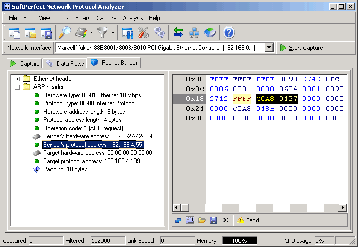The image size is (358, 247).
Task: Click the packet statistics columns icon
Action: 128,32
